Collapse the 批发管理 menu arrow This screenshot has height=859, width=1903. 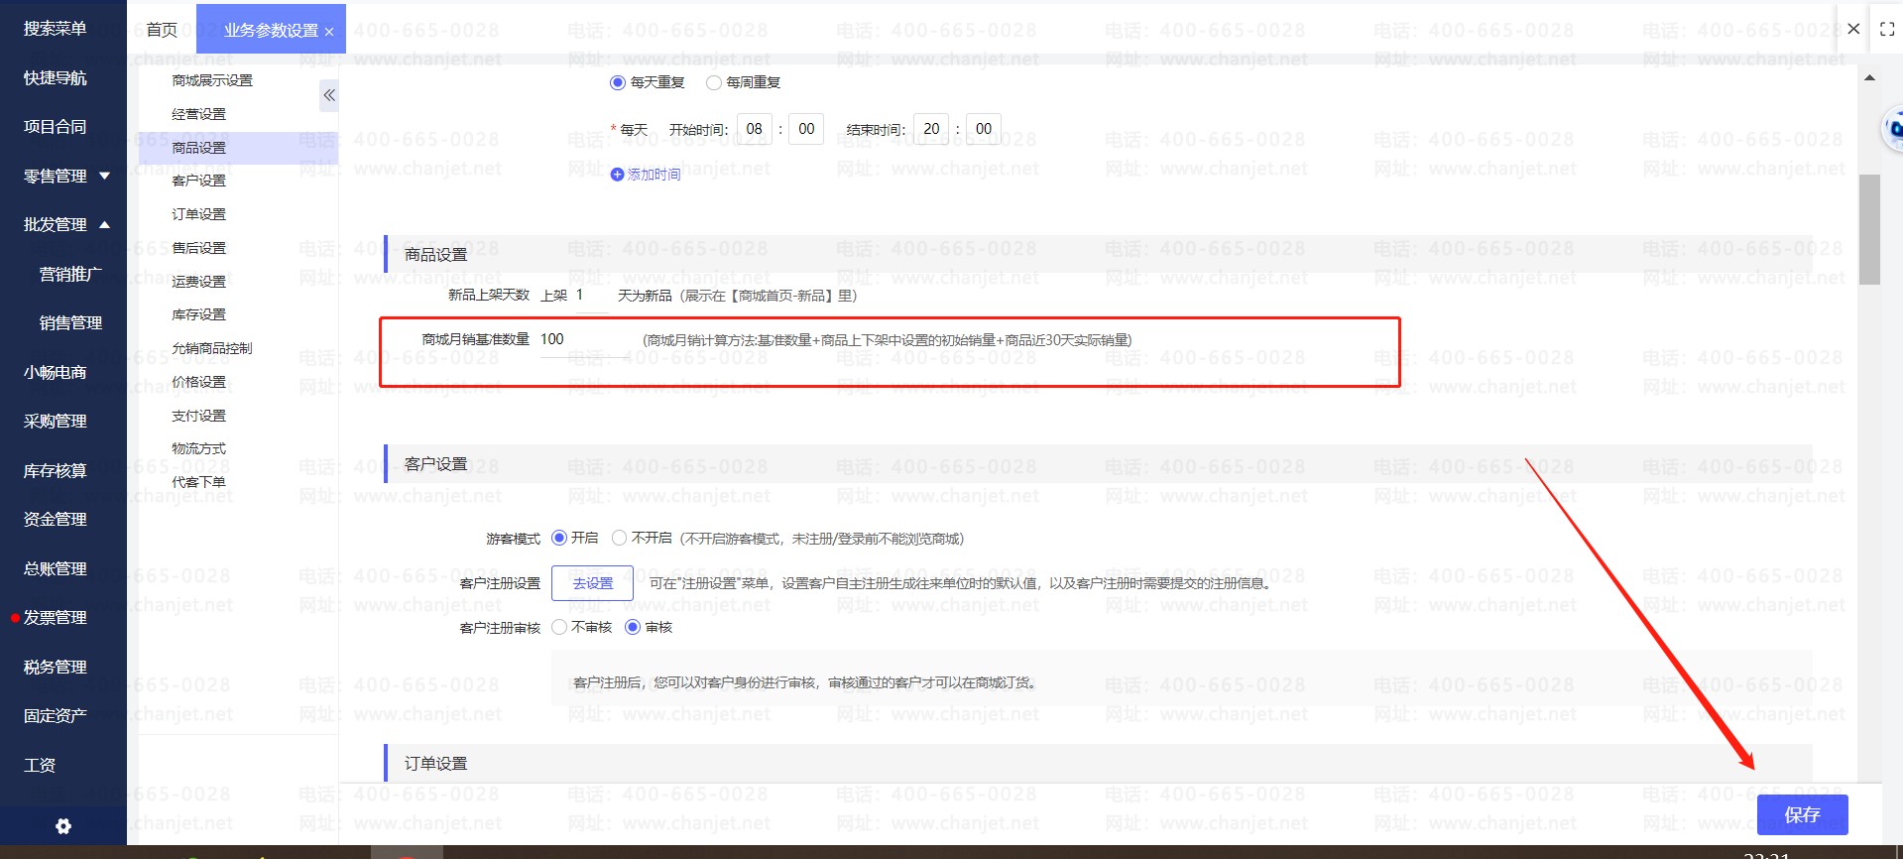coord(104,225)
